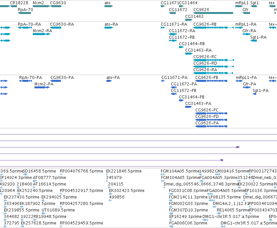This screenshot has height=228, width=277.
Task: Click the Sgt1-PA protein label
Action: pos(261,91)
